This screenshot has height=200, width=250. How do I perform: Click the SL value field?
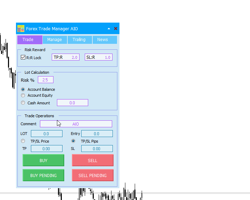97,149
